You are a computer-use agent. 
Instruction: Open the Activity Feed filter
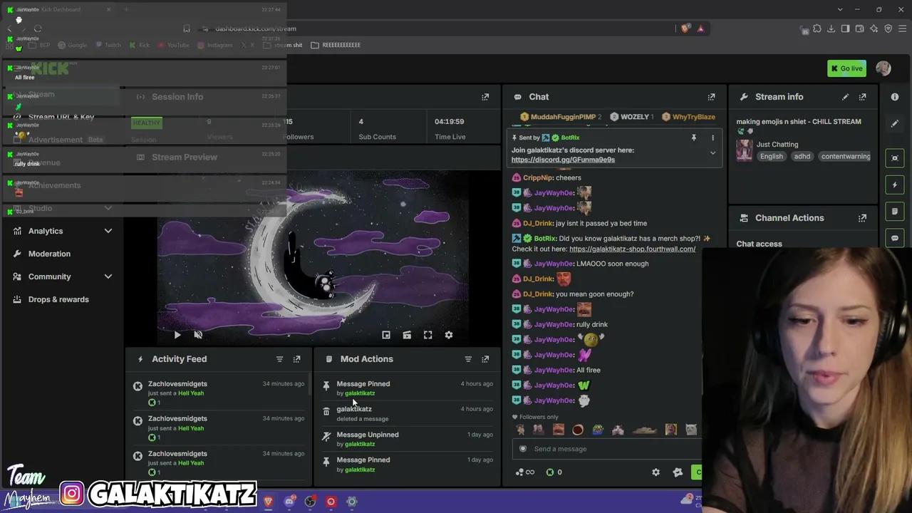(279, 359)
